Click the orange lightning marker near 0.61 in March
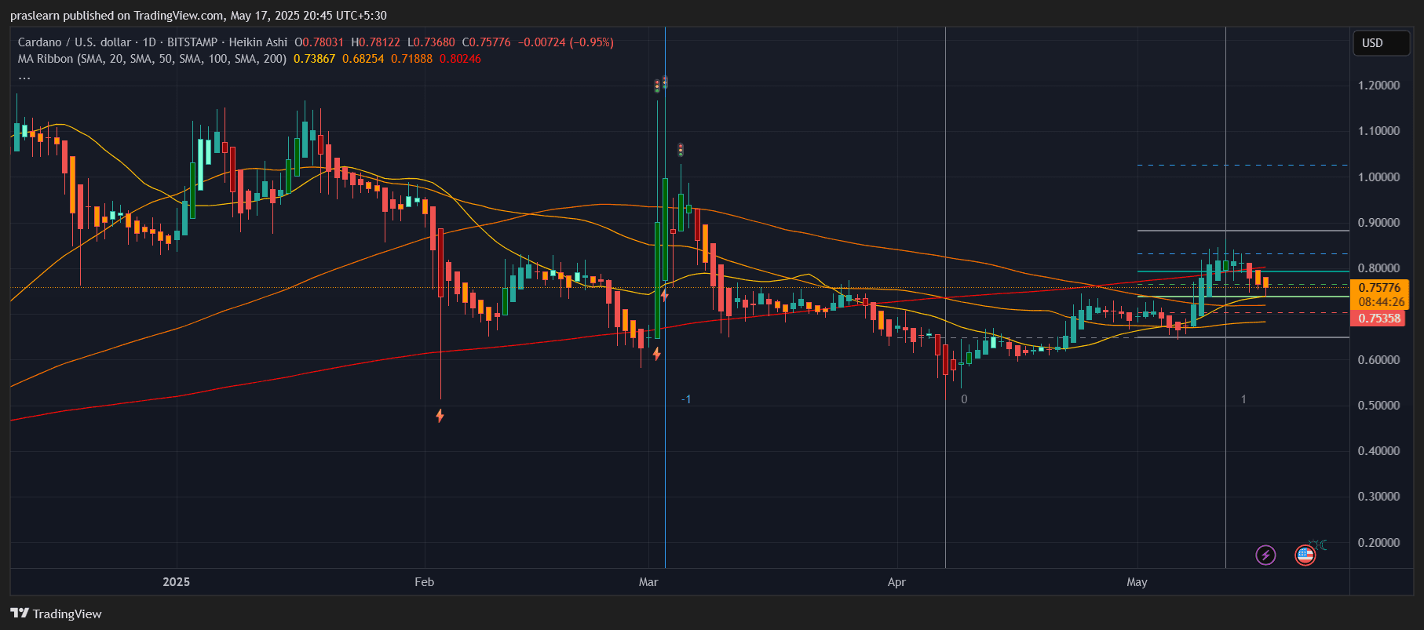This screenshot has height=630, width=1424. tap(656, 354)
